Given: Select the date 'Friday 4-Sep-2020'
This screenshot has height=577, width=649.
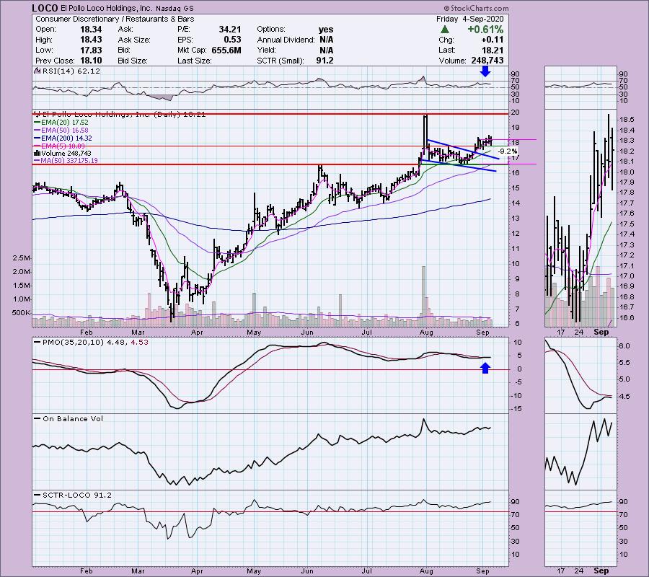Looking at the screenshot, I should (469, 19).
